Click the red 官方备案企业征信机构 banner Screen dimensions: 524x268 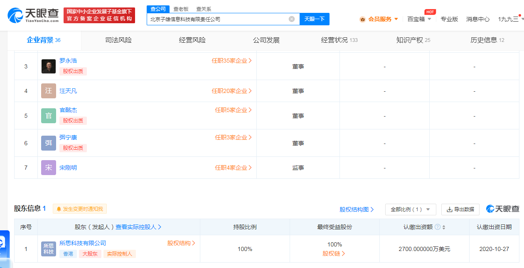pos(99,15)
